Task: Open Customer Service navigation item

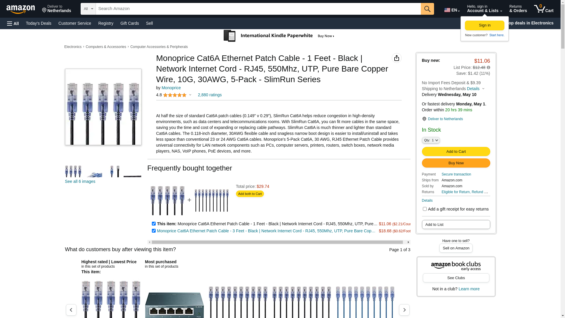Action: pos(75,23)
